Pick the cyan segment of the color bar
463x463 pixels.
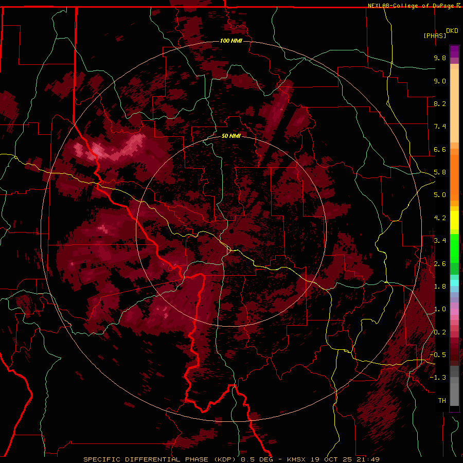(454, 283)
